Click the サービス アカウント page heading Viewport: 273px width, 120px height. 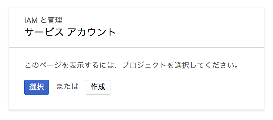70,32
